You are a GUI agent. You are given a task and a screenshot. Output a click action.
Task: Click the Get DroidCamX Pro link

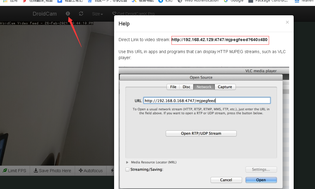pyautogui.click(x=133, y=13)
